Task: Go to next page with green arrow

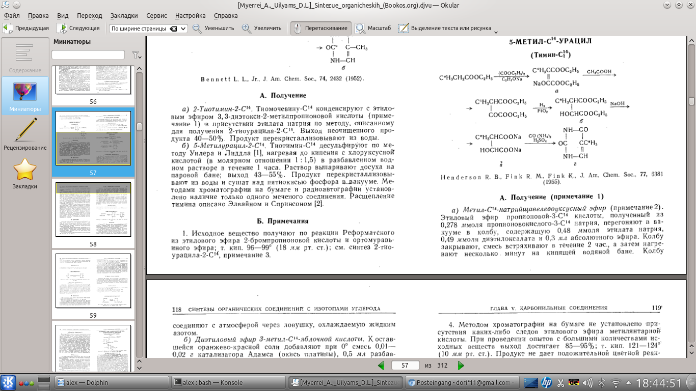Action: click(461, 366)
